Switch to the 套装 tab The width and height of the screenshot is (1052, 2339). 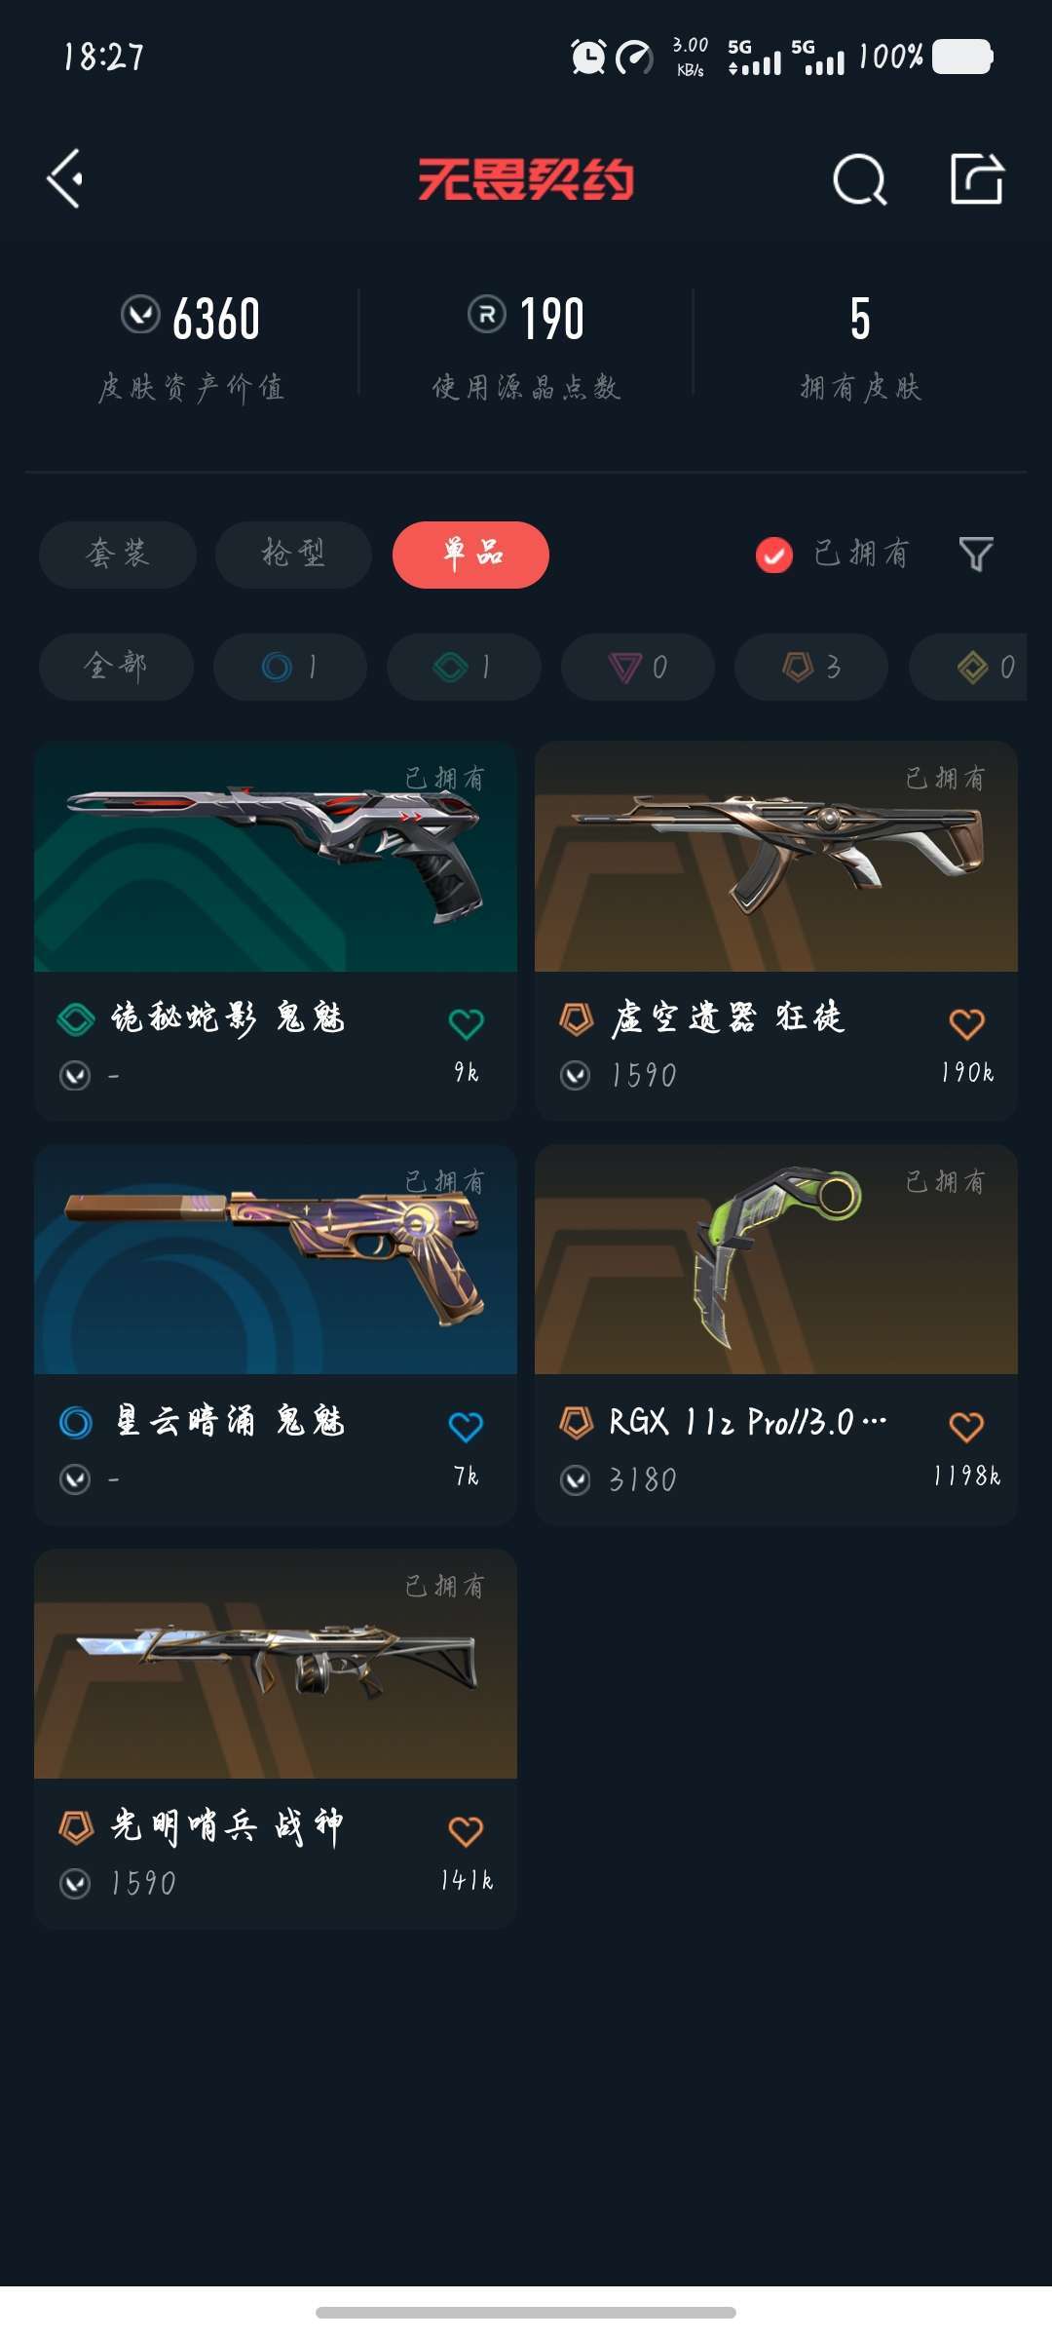click(118, 555)
